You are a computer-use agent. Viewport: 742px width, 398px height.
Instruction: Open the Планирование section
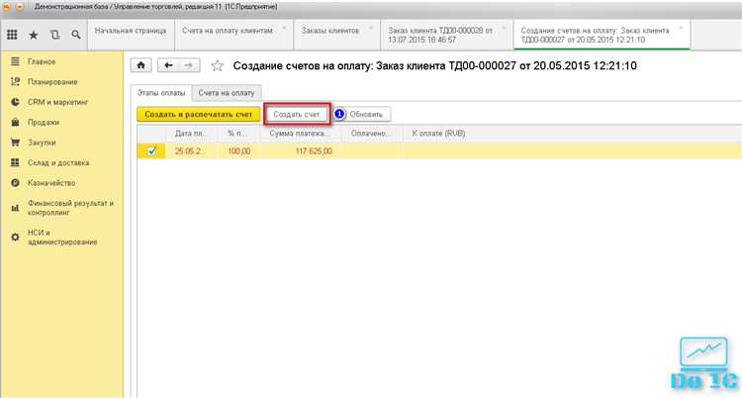pos(52,82)
